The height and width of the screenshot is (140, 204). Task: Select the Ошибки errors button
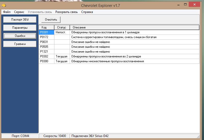pyautogui.click(x=20, y=36)
